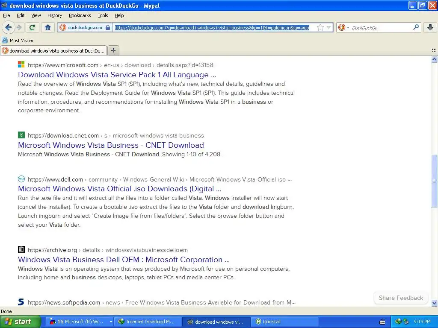The width and height of the screenshot is (438, 328).
Task: Open Windows Vista Business Dell OEM link
Action: coord(124,260)
